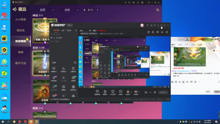Open the Windows Start menu
Viewport: 220px width, 124px height.
click(3, 122)
